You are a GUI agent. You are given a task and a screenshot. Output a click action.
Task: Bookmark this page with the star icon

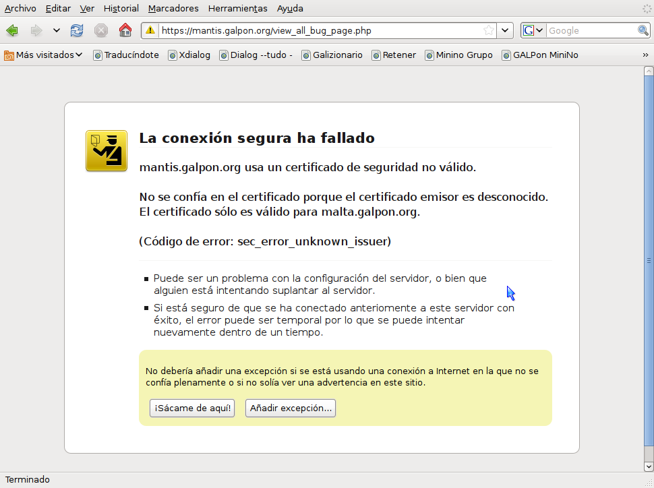(x=488, y=30)
